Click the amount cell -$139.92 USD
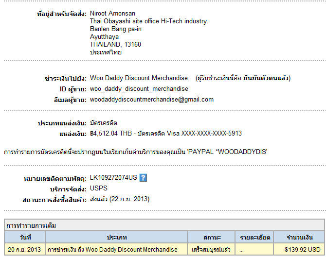 [299, 249]
